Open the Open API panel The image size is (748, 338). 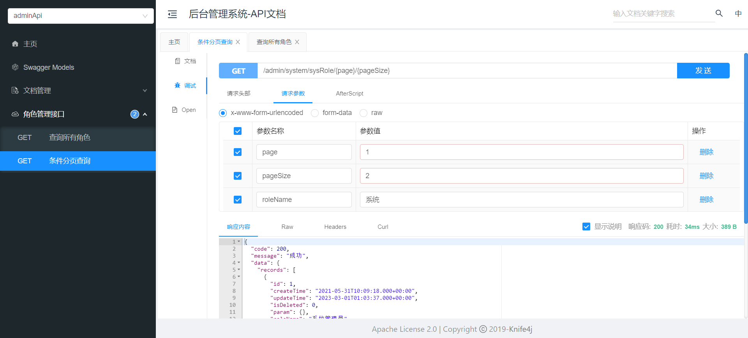click(184, 110)
